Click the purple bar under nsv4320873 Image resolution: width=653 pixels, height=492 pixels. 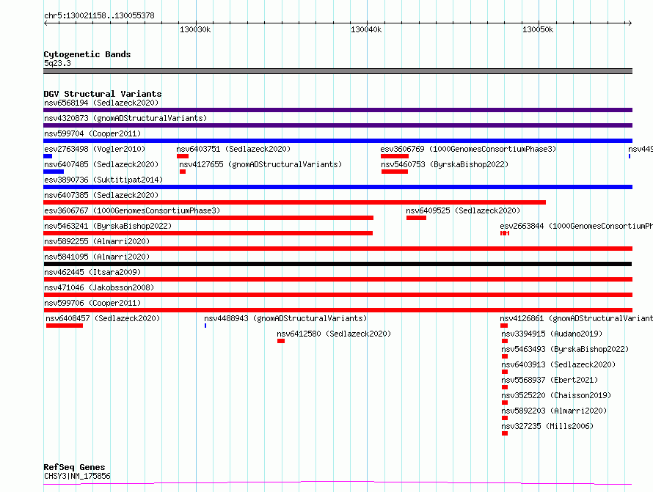coord(338,125)
